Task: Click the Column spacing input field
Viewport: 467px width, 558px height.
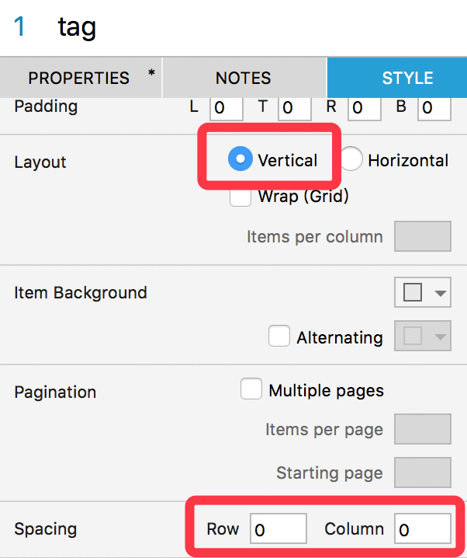Action: click(x=423, y=528)
